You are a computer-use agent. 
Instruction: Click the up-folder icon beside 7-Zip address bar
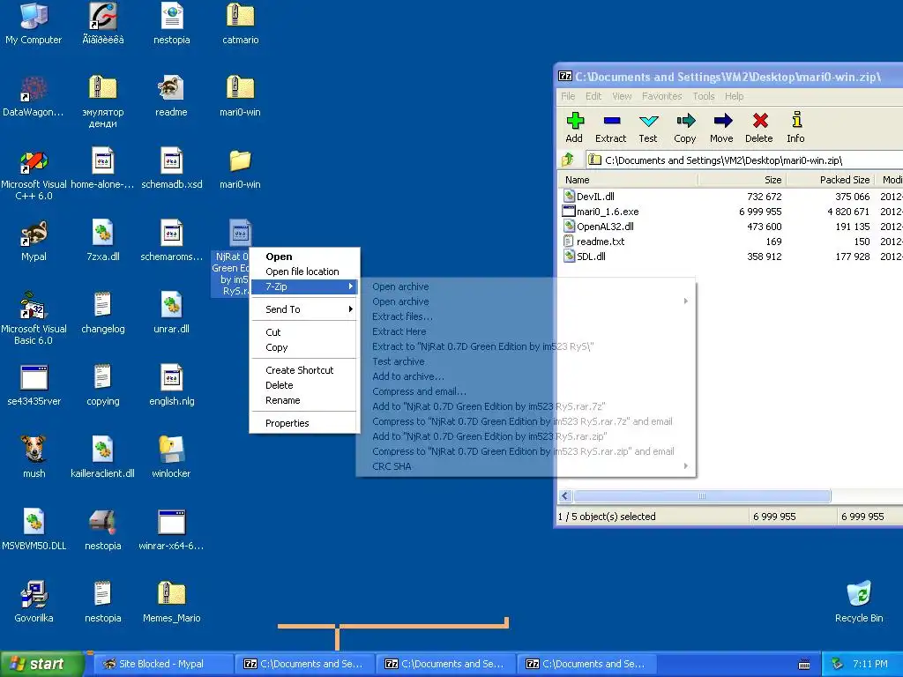point(568,160)
